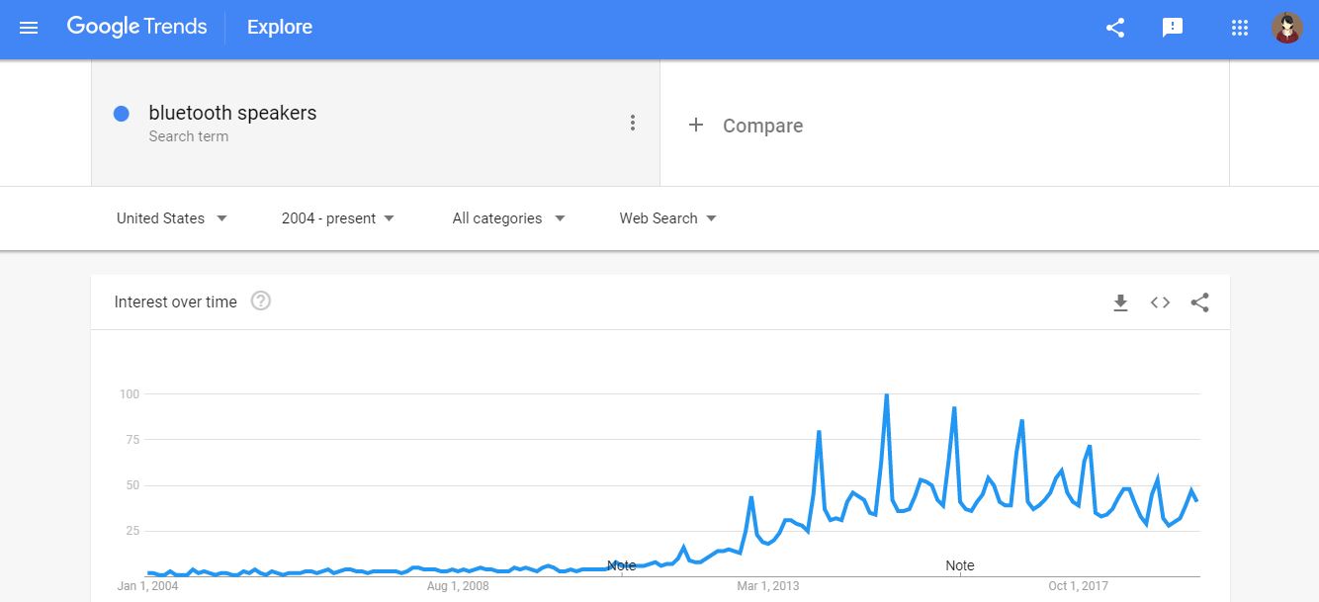Screen dimensions: 1319x602
Task: Share the Interest over time chart
Action: tap(1199, 302)
